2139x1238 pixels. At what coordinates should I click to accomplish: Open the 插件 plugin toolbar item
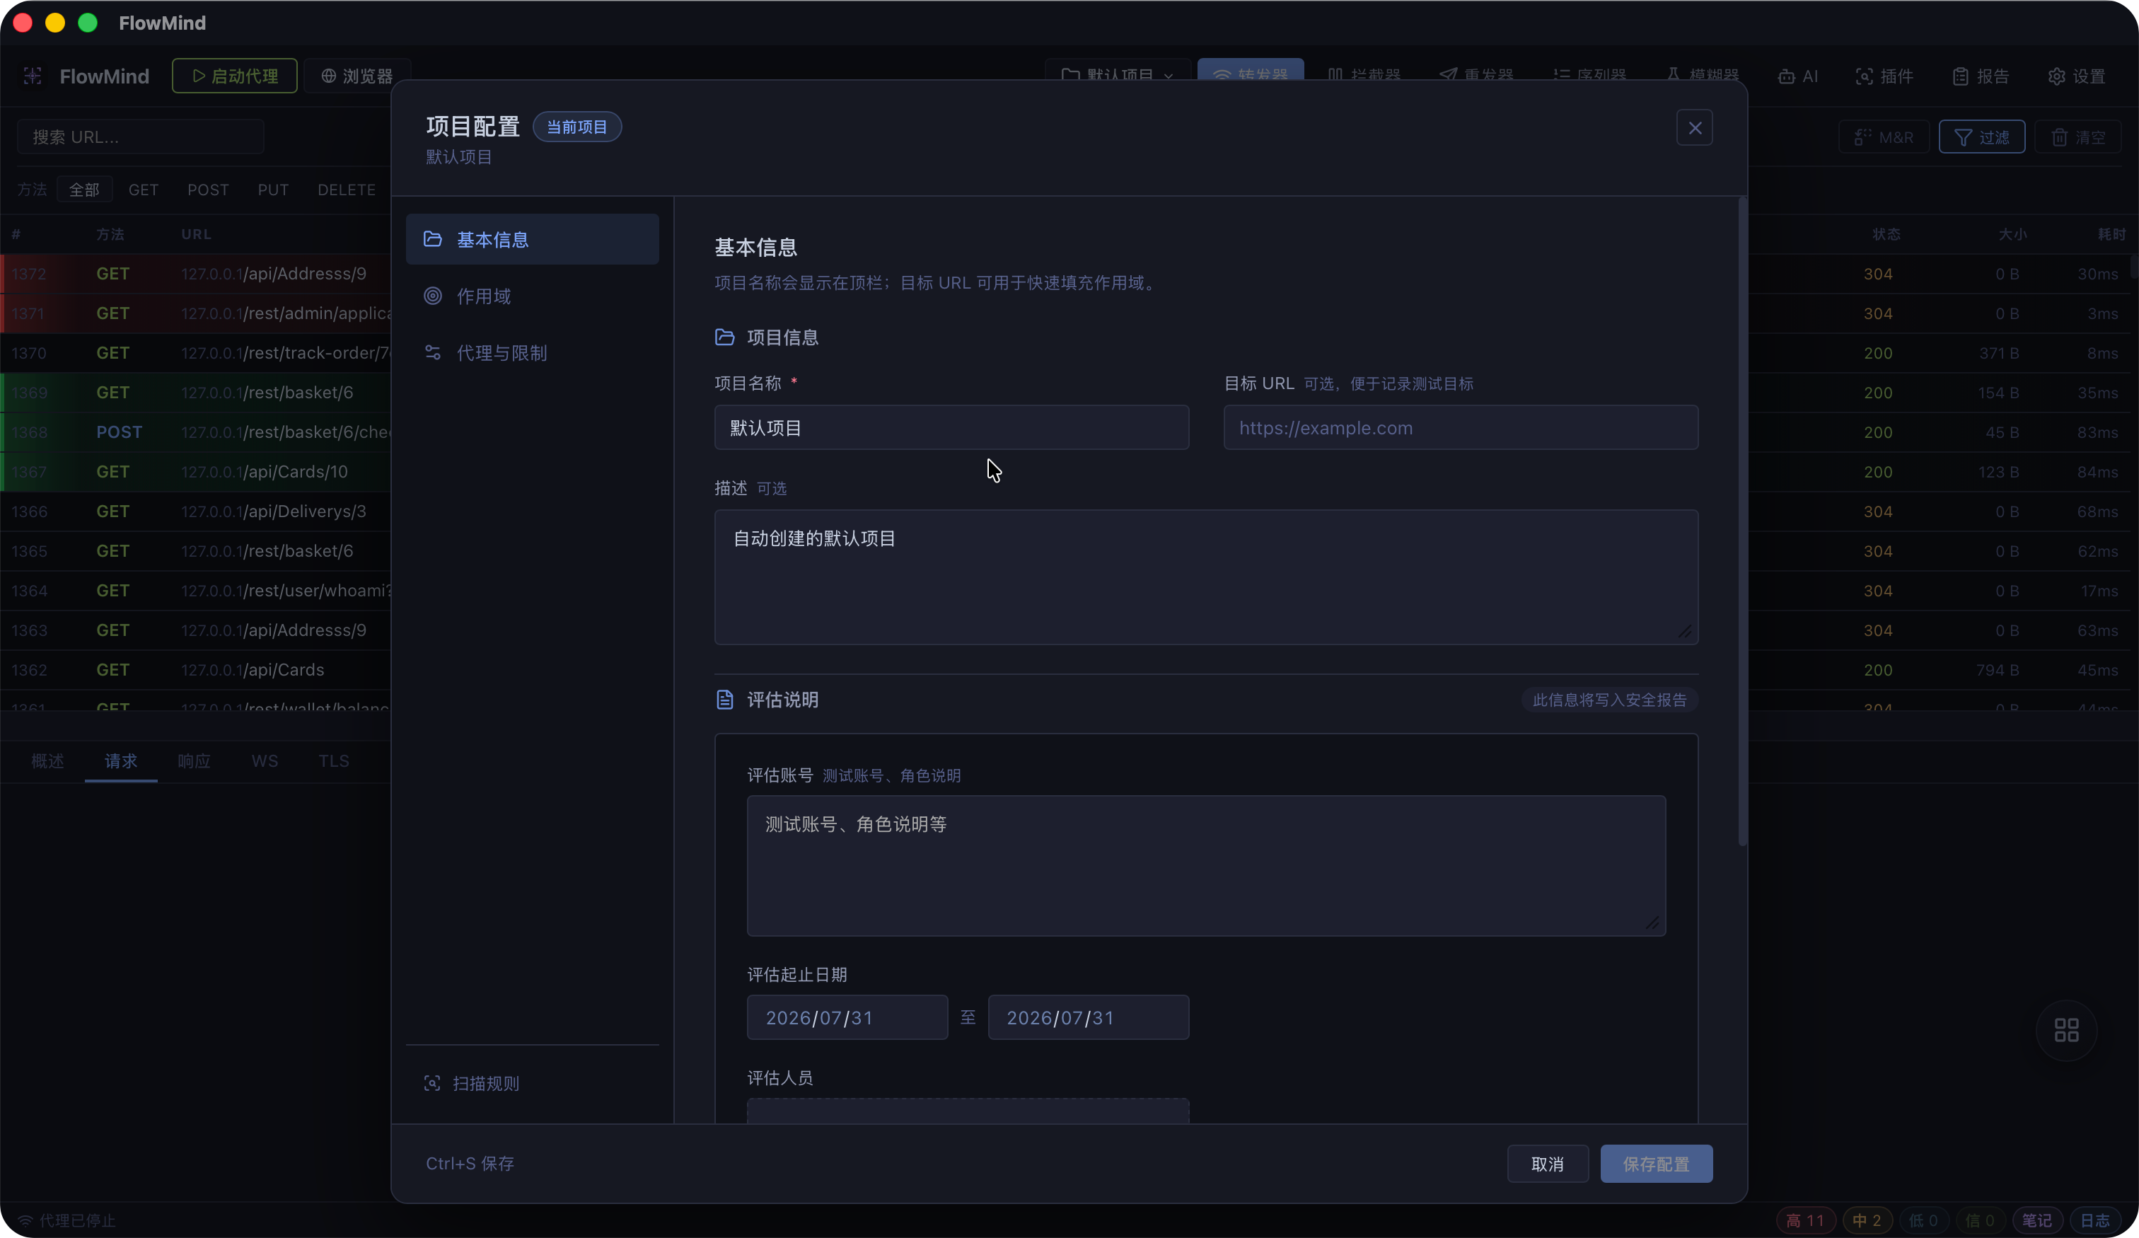pos(1884,76)
